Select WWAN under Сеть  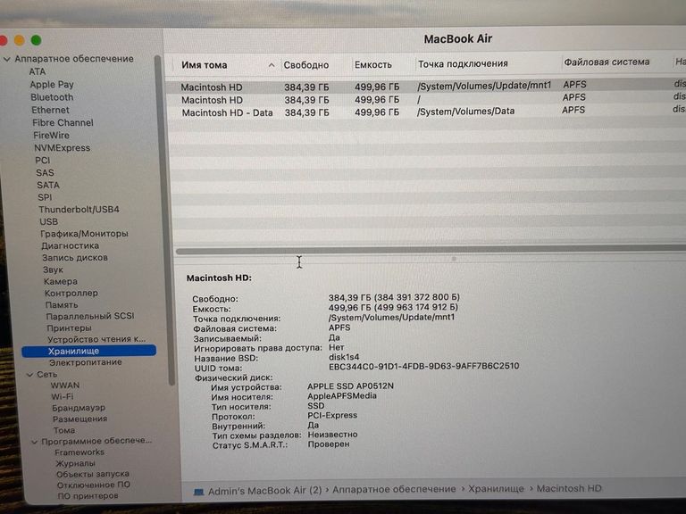pyautogui.click(x=65, y=385)
